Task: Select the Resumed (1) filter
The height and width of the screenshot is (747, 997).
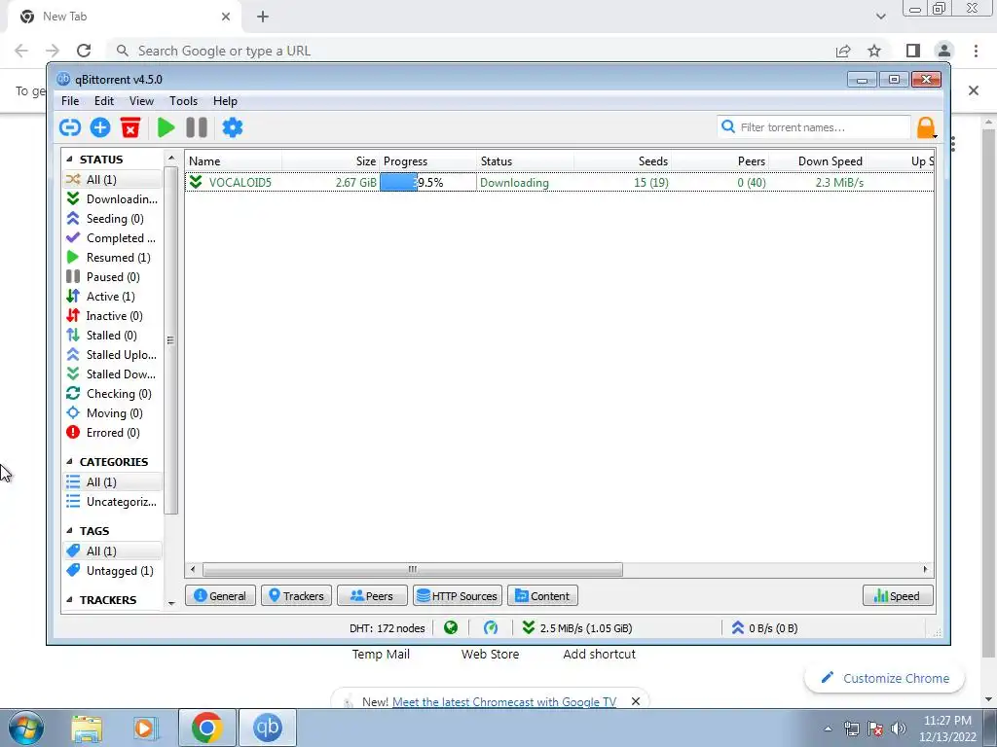Action: tap(113, 257)
